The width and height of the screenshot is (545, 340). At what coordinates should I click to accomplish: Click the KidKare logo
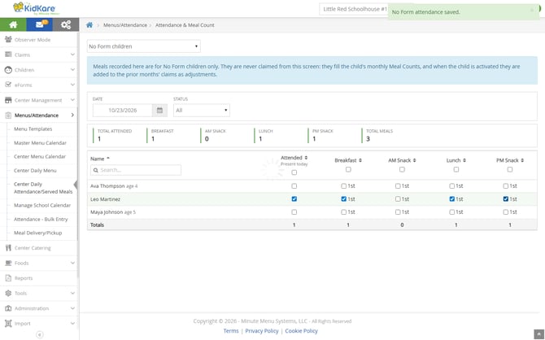point(34,8)
